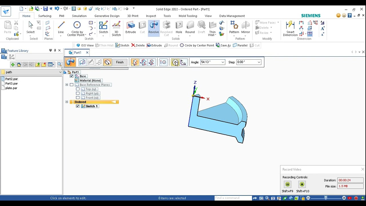Image resolution: width=366 pixels, height=206 pixels.
Task: Show the Top (xy) reference plane
Action: click(78, 89)
